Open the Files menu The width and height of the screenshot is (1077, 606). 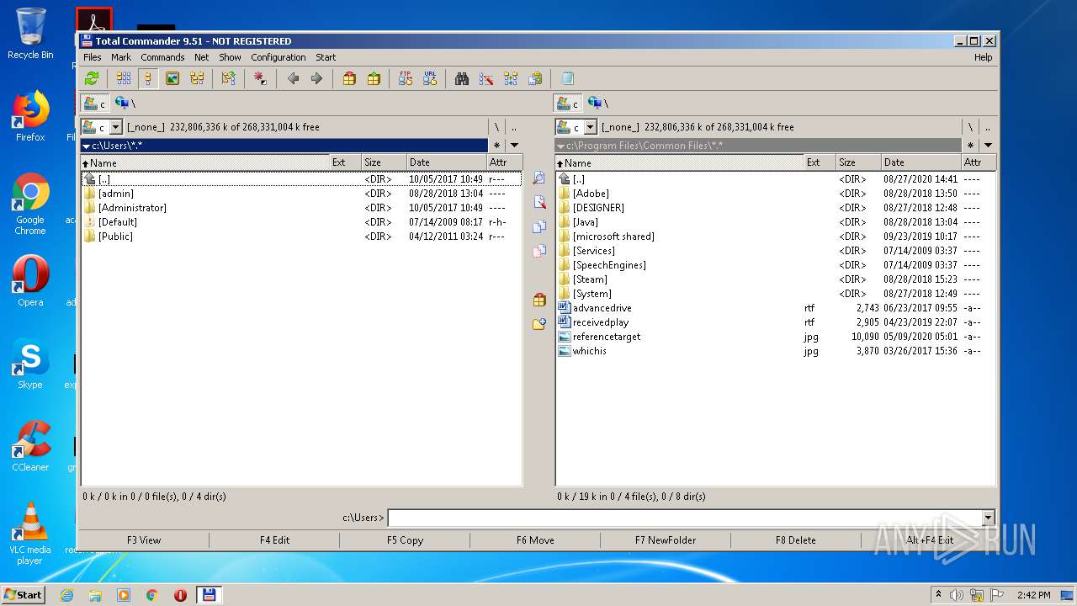pos(93,57)
